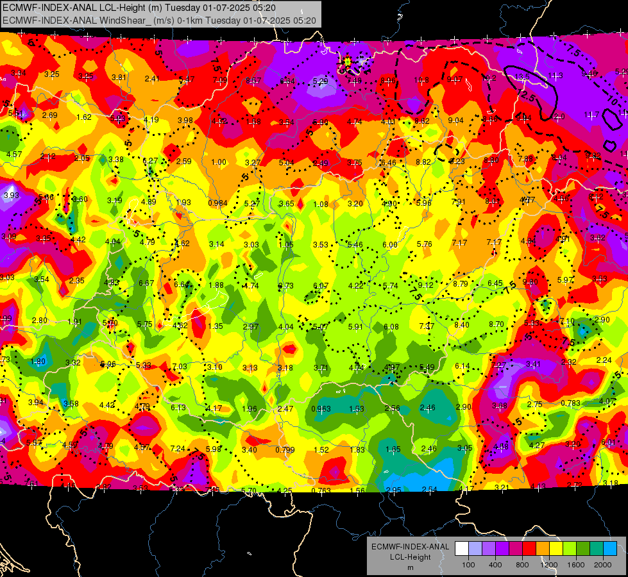Click the legend tick label 100
Viewport: 628px width, 577px height.
pyautogui.click(x=468, y=565)
